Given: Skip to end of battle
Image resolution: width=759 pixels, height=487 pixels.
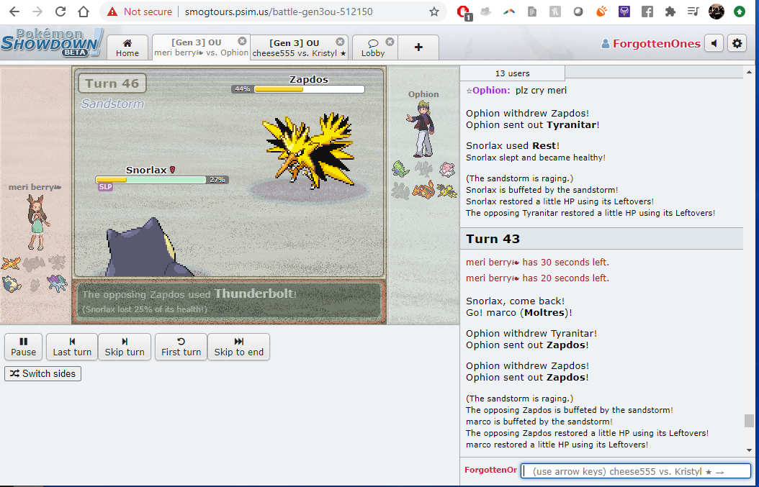Looking at the screenshot, I should 238,347.
